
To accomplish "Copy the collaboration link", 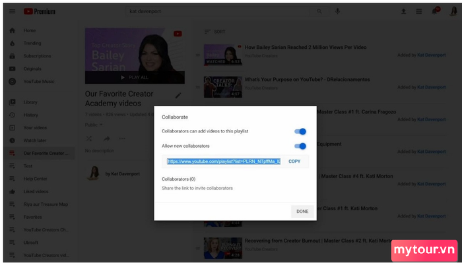I will point(294,162).
